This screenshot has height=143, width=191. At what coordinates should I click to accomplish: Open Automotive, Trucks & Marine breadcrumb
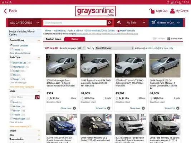[68, 31]
